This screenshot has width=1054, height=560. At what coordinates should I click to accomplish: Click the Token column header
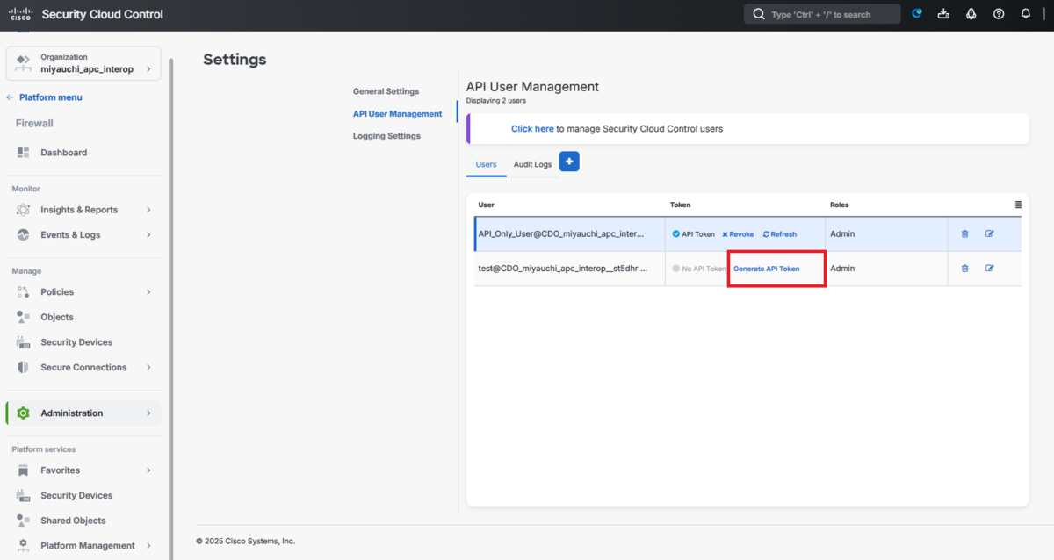(681, 205)
